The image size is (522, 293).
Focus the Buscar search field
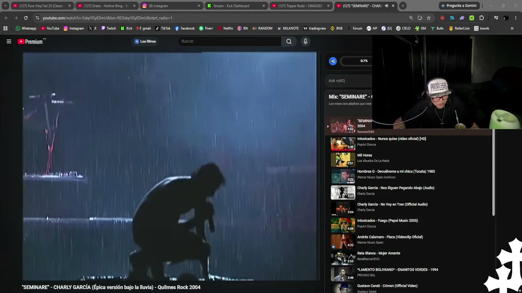(x=230, y=41)
